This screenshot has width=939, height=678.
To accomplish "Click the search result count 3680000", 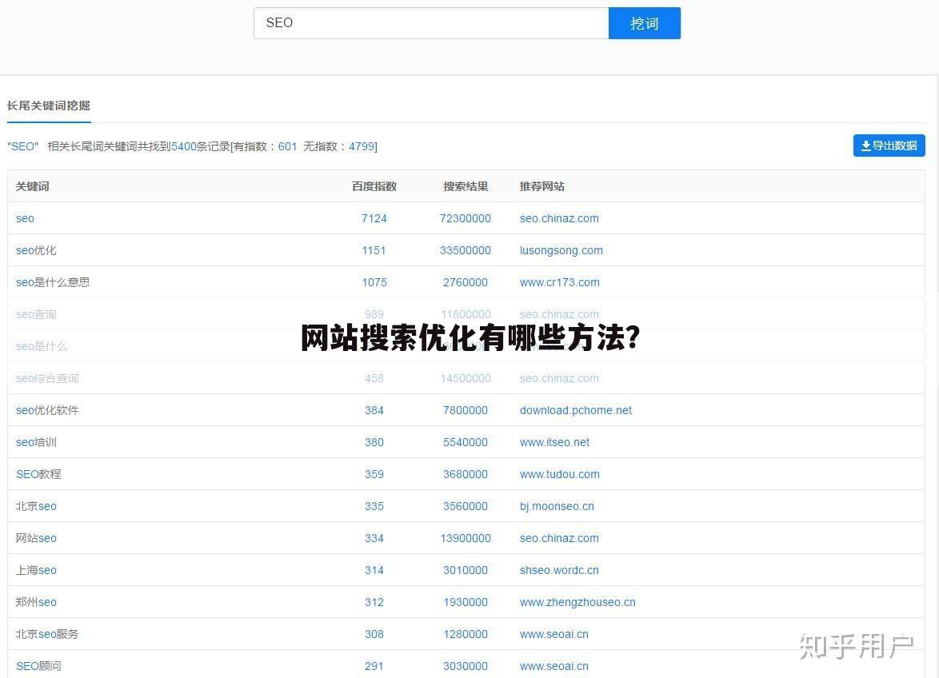I will point(466,474).
